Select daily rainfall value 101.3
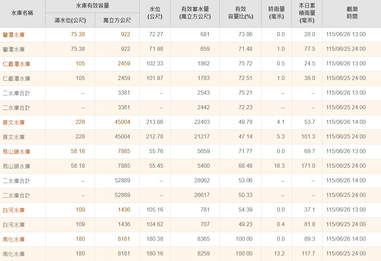 (x=308, y=136)
